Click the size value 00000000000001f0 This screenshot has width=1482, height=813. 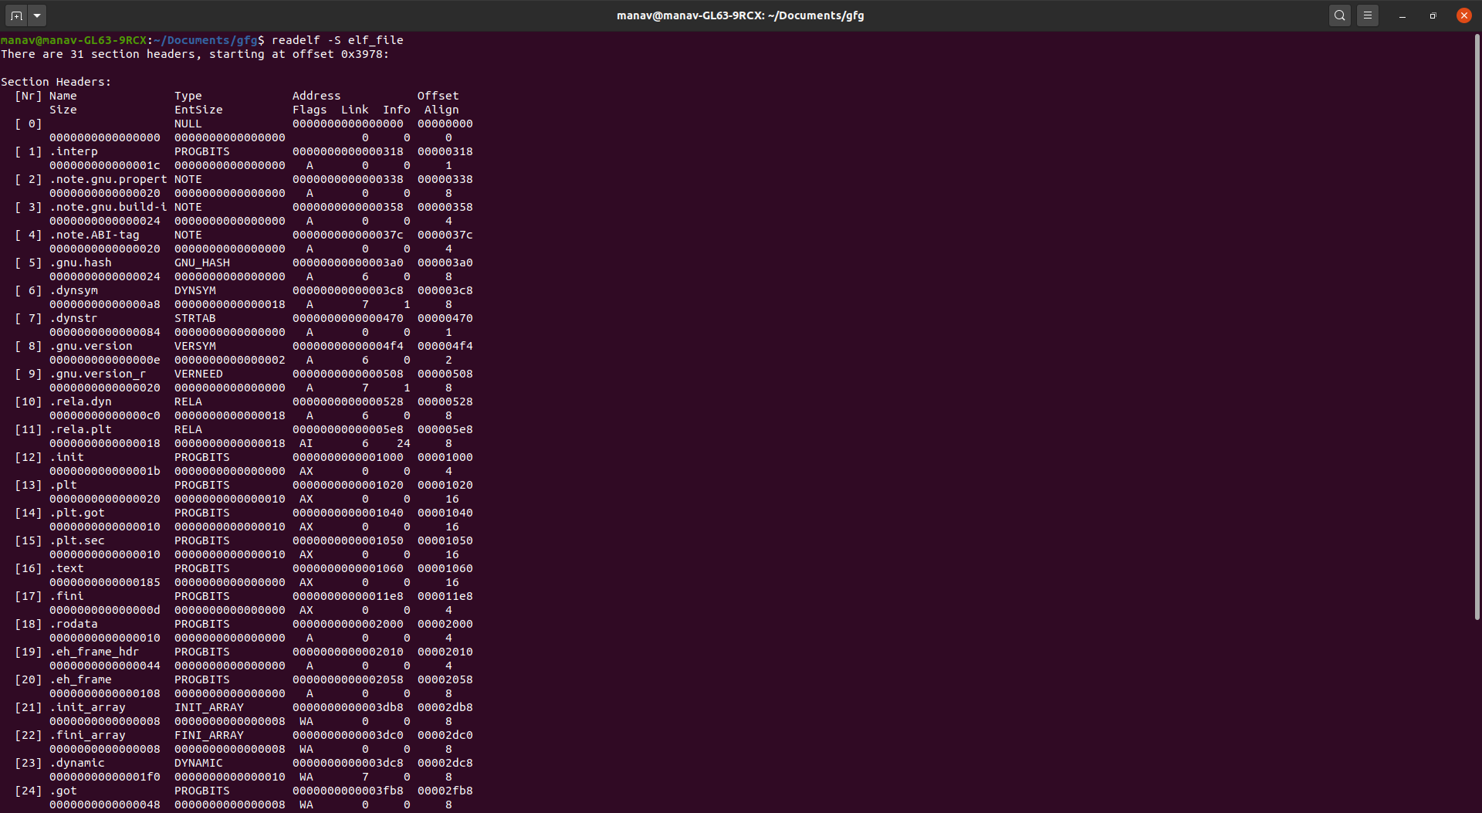[105, 777]
